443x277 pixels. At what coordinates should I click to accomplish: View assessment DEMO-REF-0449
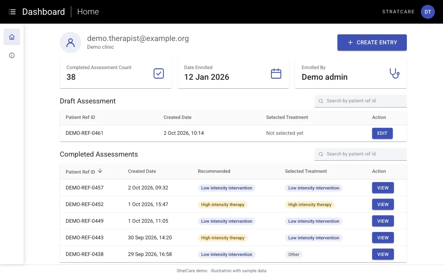coord(383,221)
